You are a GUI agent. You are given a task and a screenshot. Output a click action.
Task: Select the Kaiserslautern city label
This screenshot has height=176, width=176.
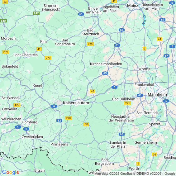(x=76, y=103)
